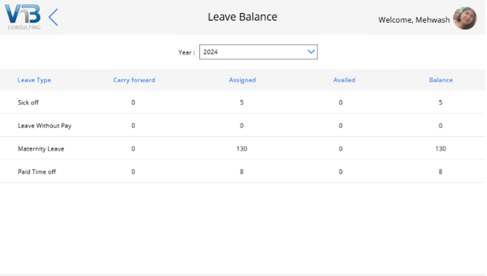Click Paid Time off assigned value 8
487x276 pixels.
coord(242,172)
